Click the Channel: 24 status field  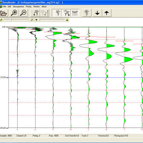[x=24, y=136]
